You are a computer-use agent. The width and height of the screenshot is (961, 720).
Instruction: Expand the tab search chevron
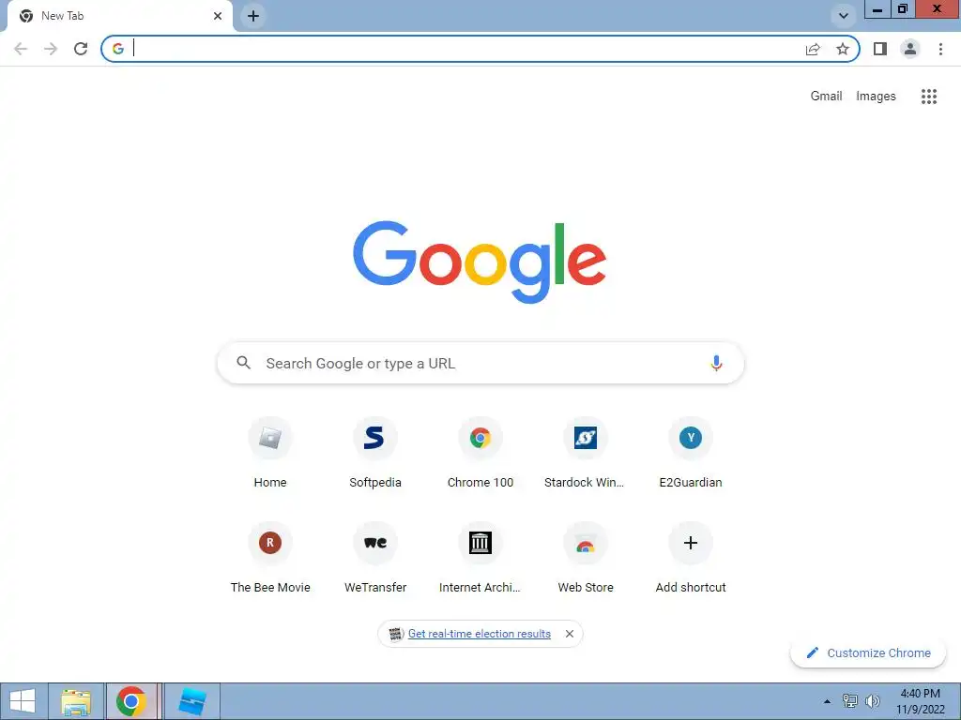coord(844,16)
